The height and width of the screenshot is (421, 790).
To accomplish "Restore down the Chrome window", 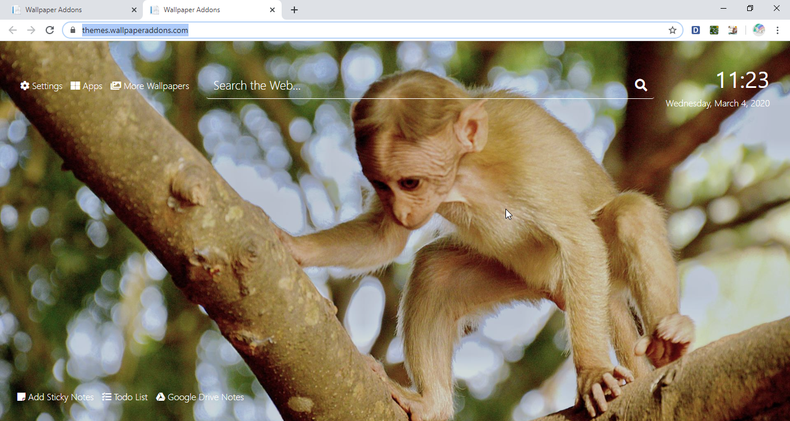I will 750,9.
